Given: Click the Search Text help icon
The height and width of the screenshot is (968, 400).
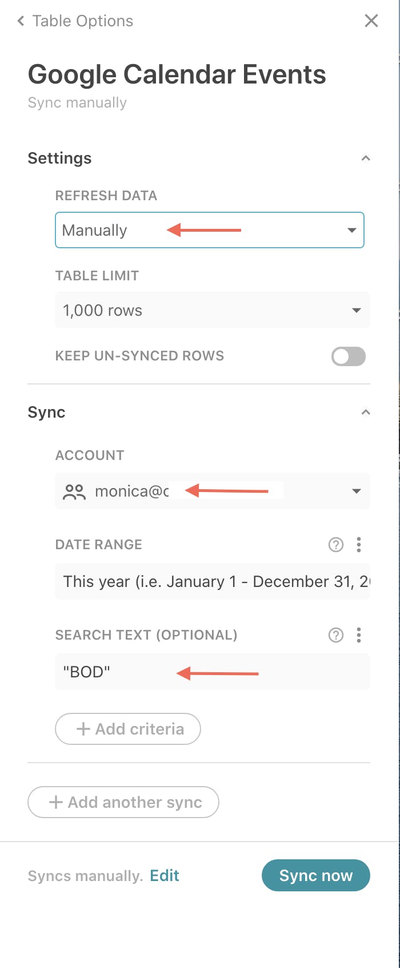Looking at the screenshot, I should click(336, 635).
